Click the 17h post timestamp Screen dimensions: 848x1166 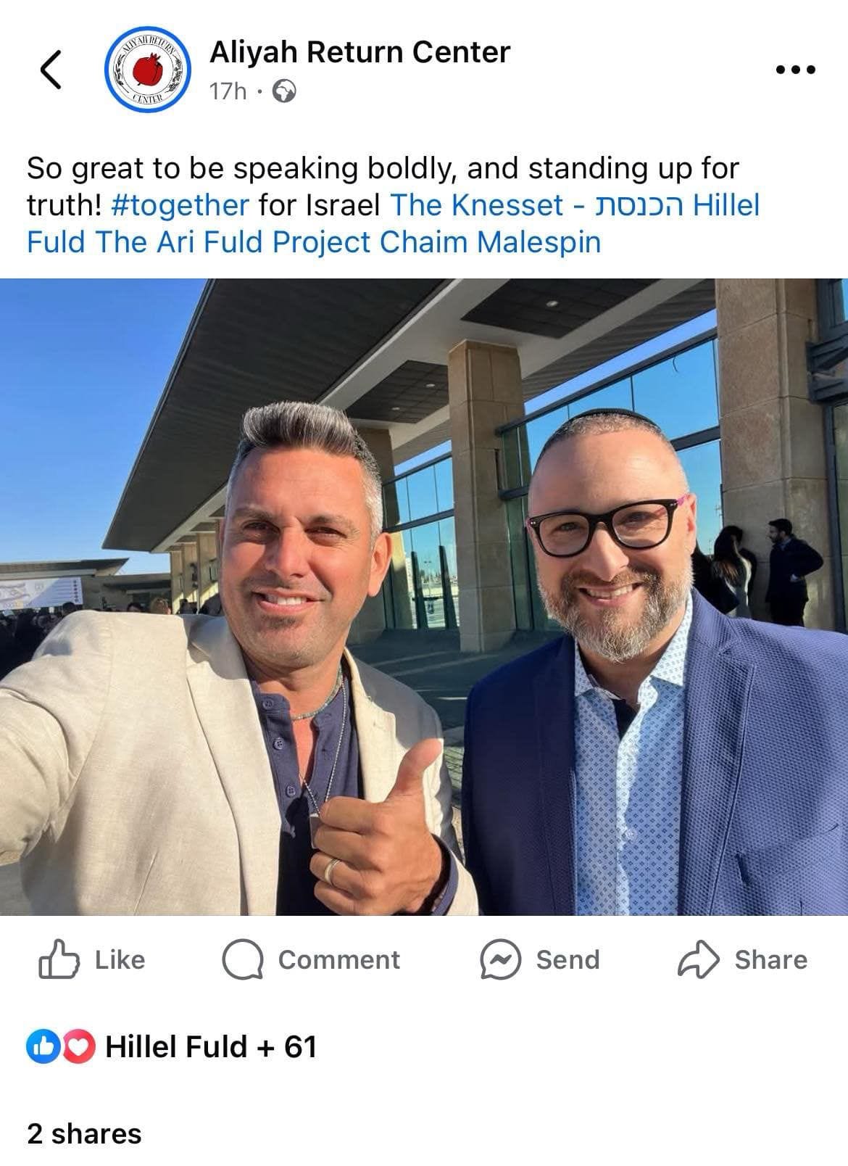click(x=228, y=91)
